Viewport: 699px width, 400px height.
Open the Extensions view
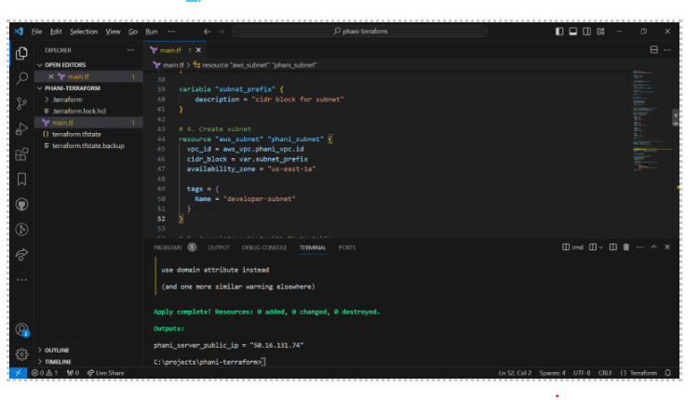point(21,153)
